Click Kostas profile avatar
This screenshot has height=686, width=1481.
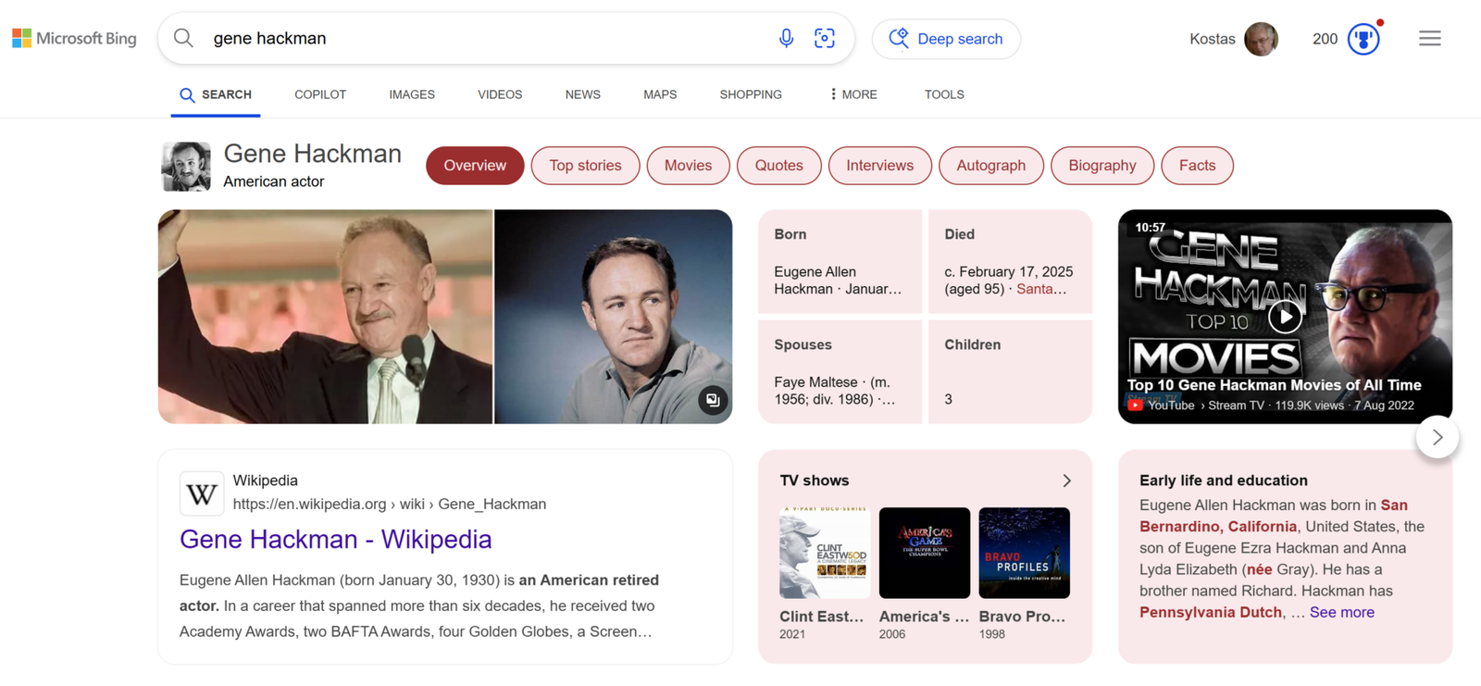click(x=1260, y=39)
